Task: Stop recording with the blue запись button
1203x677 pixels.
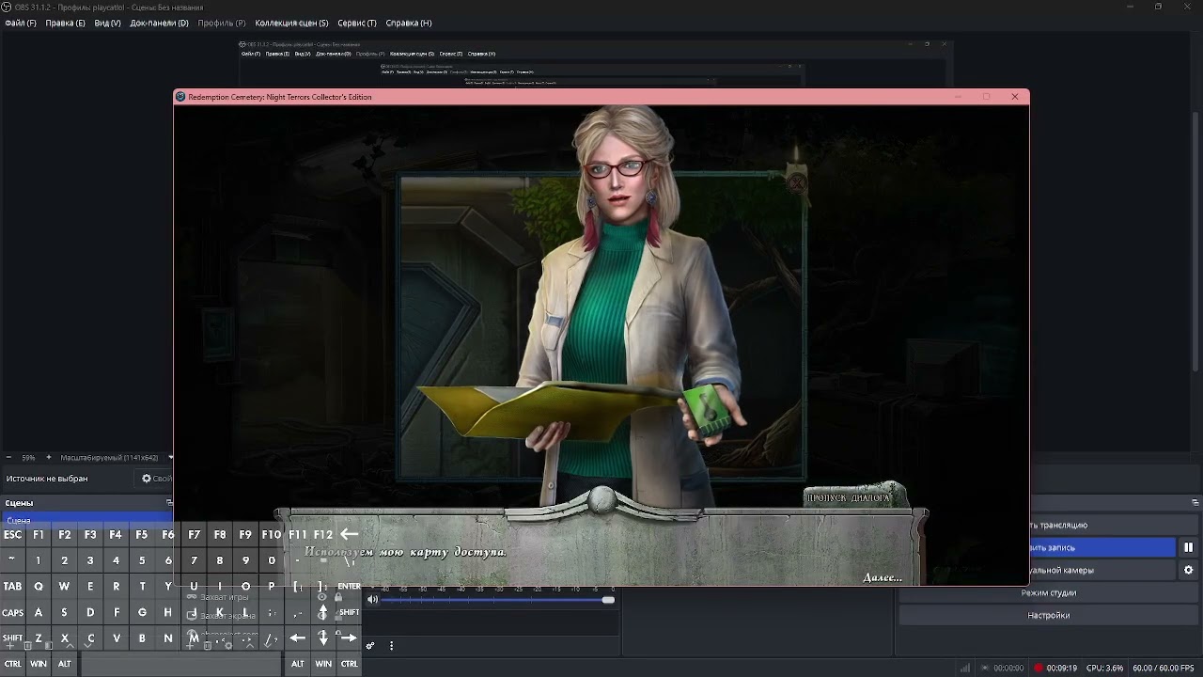Action: (x=1102, y=547)
